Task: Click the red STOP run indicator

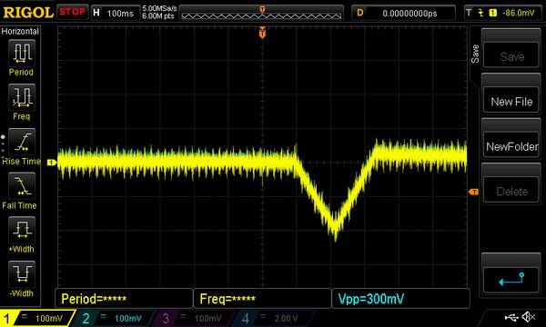Action: [72, 12]
